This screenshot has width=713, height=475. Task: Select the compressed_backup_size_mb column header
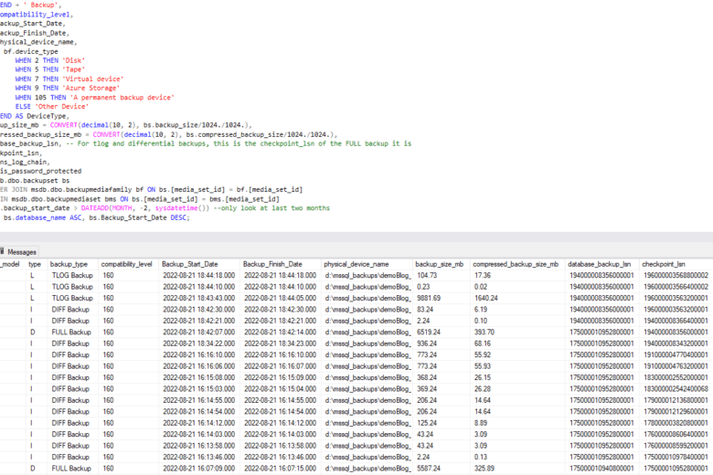coord(515,264)
